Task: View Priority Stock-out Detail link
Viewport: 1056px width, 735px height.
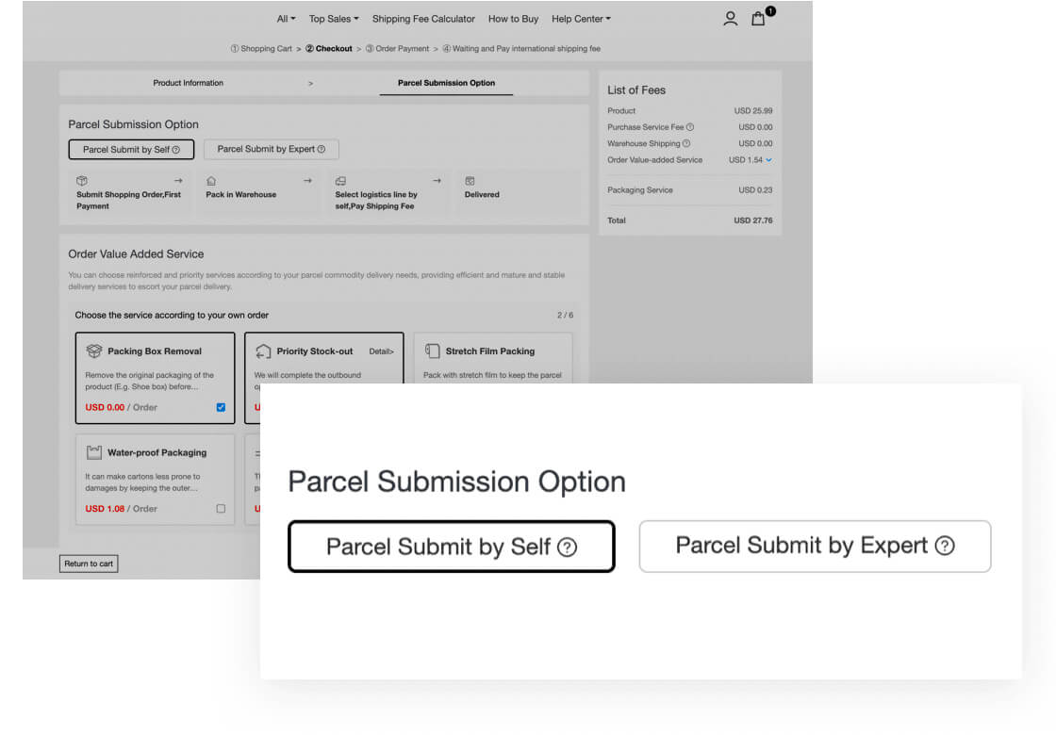Action: point(381,351)
